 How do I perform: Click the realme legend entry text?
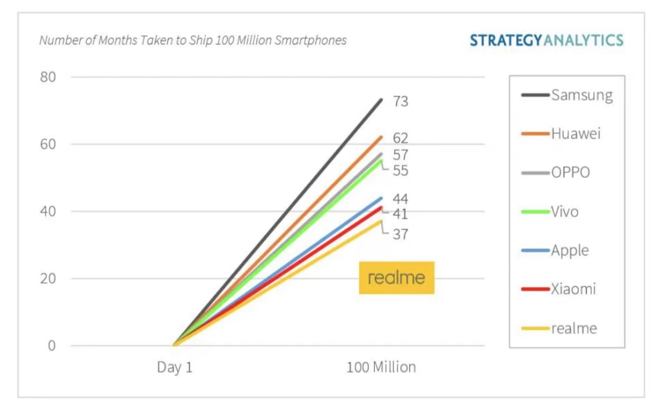tap(574, 328)
